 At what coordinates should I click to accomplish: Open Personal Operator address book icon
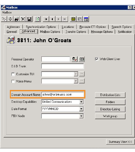tap(82, 59)
